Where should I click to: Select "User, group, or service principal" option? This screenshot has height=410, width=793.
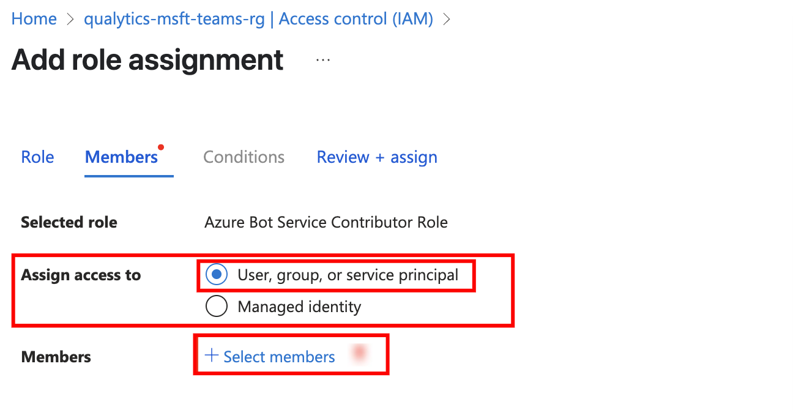coord(217,275)
